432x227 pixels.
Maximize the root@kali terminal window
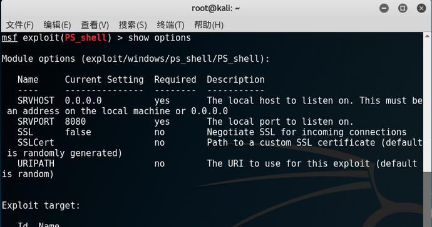click(403, 8)
